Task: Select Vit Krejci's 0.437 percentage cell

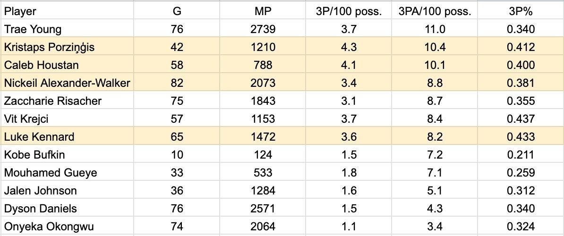Action: (521, 118)
